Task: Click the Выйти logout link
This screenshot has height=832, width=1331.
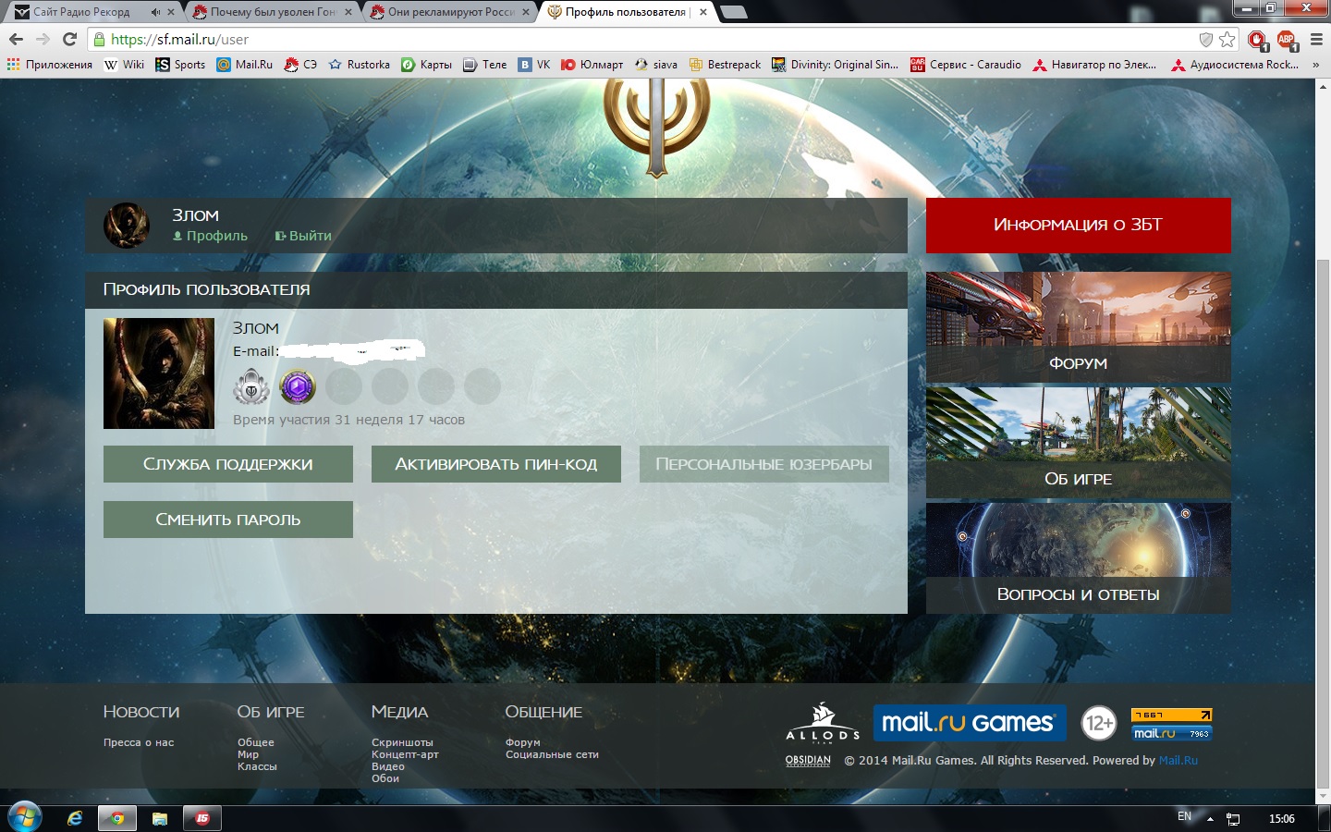Action: 303,236
